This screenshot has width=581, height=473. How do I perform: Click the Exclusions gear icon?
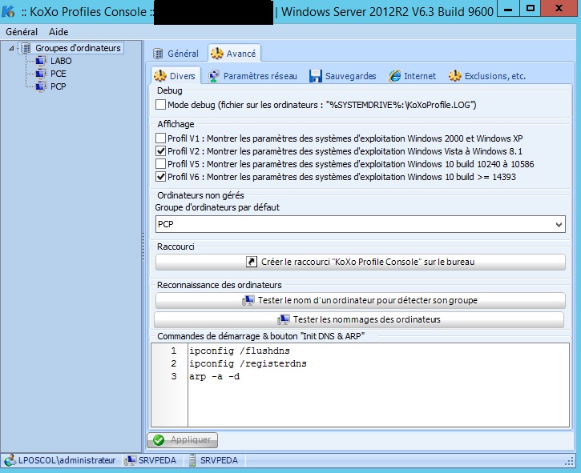455,76
